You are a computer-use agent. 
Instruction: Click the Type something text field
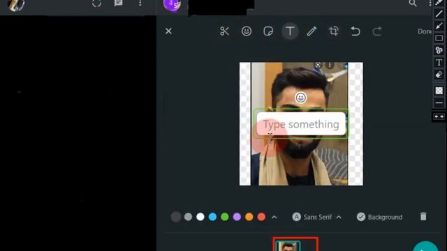(301, 124)
